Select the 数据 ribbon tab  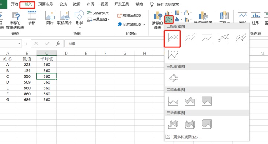pos(77,4)
